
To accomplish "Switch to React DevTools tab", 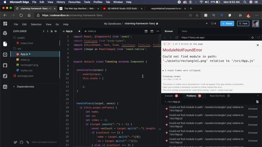I will pos(220,96).
